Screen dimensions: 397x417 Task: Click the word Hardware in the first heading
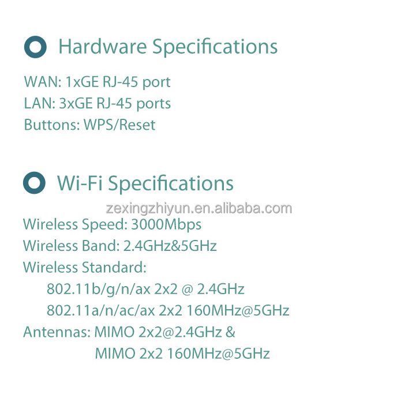[103, 47]
